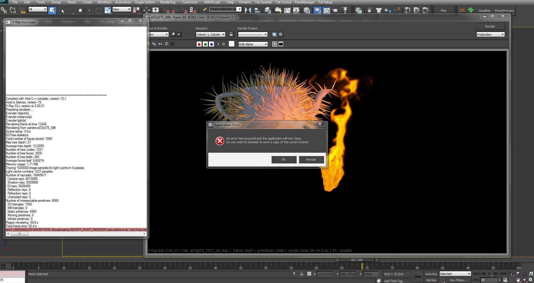Click the Select and Rotate icon
Image resolution: width=534 pixels, height=283 pixels.
click(x=98, y=11)
